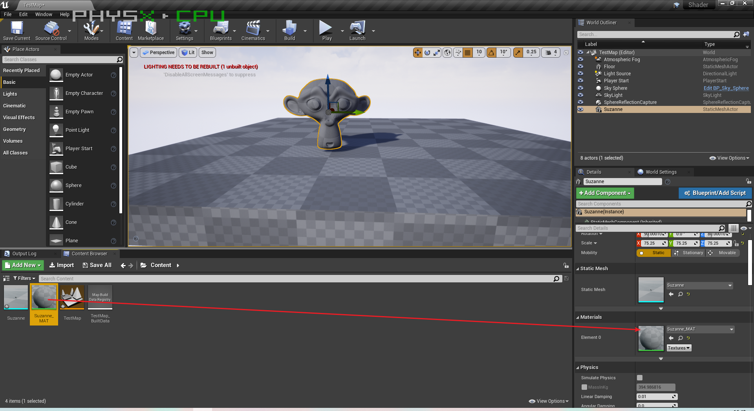The image size is (754, 411).
Task: Select the rotate gizmo mode in viewport
Action: [427, 53]
